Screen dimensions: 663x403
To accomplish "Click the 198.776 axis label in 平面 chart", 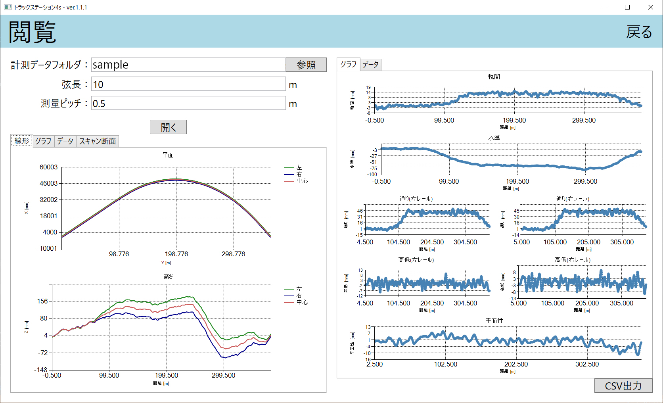I will tap(176, 254).
